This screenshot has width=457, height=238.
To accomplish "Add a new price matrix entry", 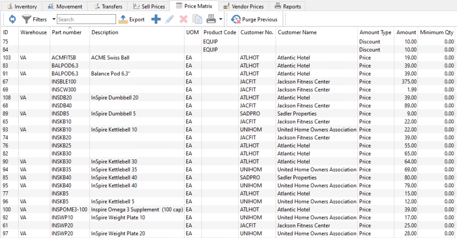I will coord(156,20).
